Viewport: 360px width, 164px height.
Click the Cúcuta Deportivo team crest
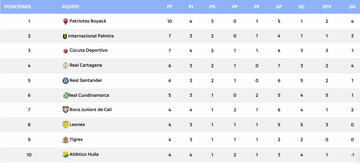[65, 51]
